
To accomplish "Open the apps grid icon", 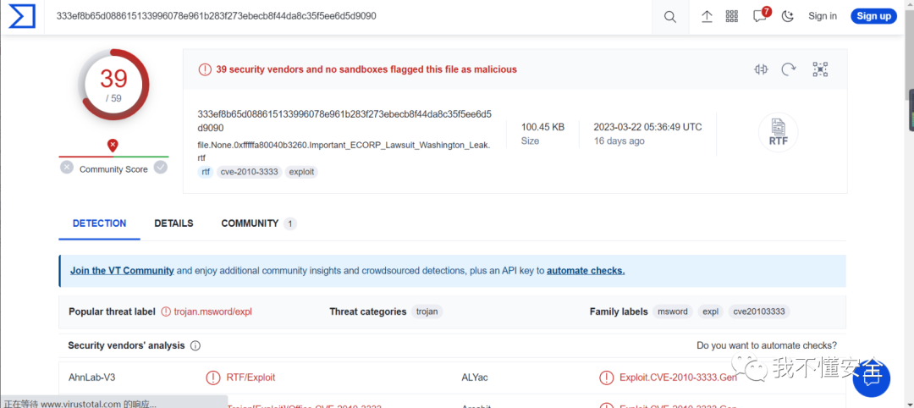I will click(731, 16).
